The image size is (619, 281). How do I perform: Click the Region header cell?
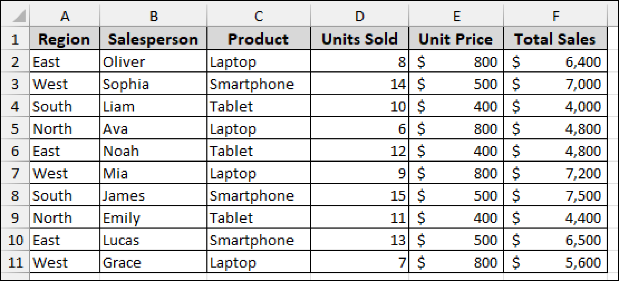coord(65,39)
